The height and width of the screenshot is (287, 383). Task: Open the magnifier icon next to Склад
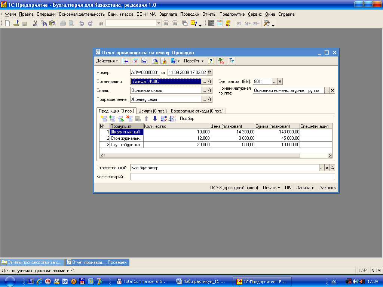tap(209, 90)
